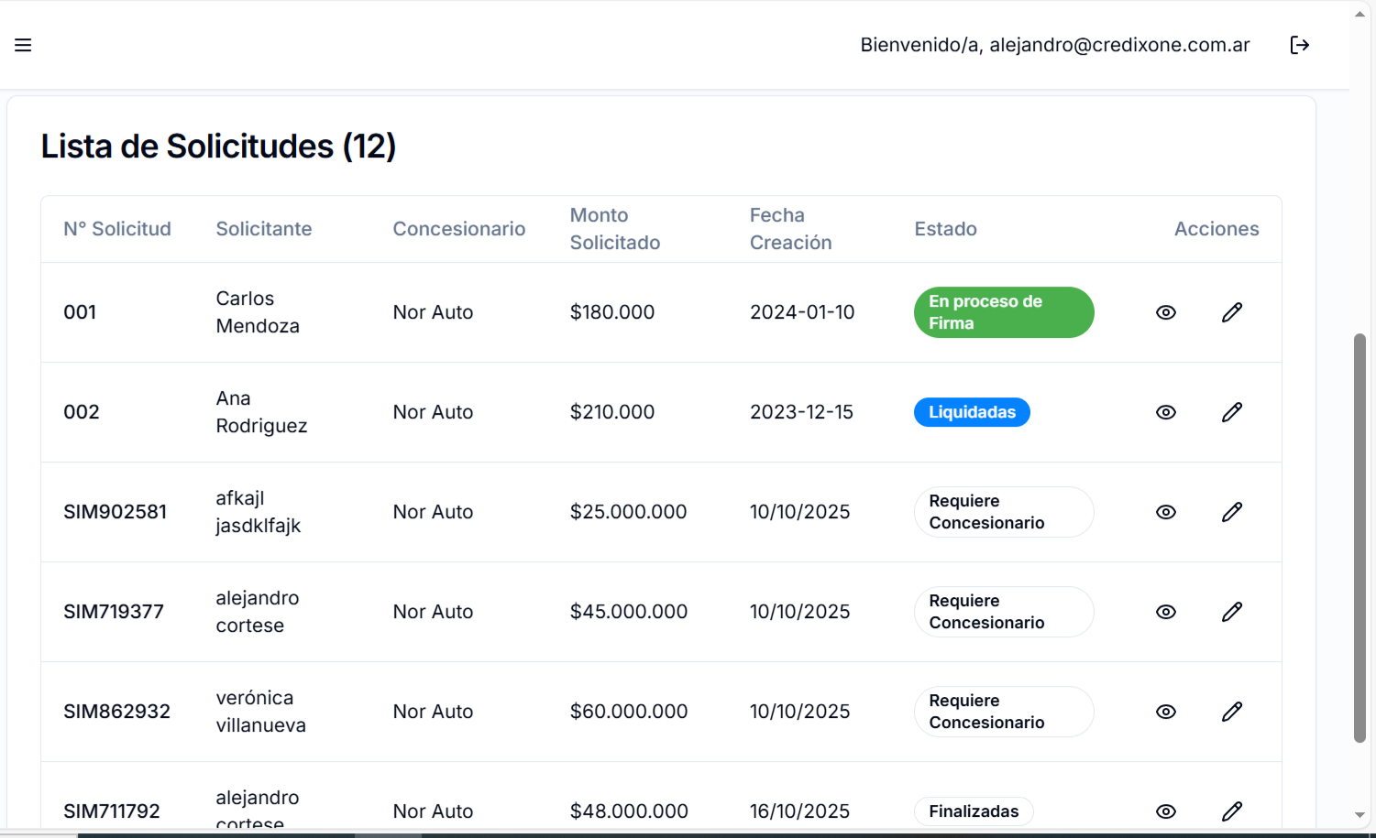Open the edit icon for SIM902581
The image size is (1376, 838).
coord(1232,512)
